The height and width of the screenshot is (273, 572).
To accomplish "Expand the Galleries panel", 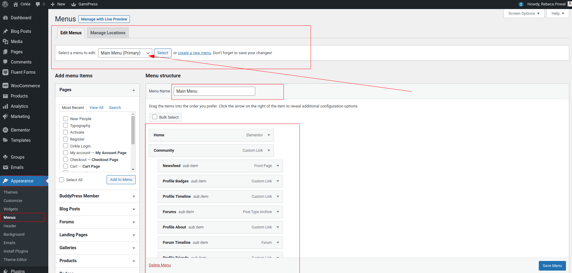I will (134, 248).
